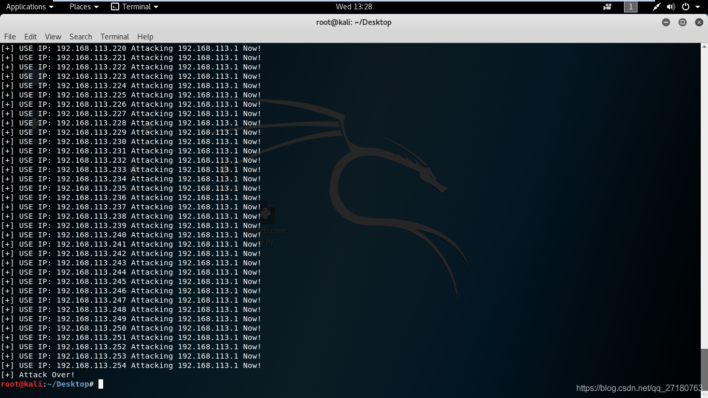The height and width of the screenshot is (398, 708).
Task: Click the line with IP 192.168.113.248
Action: pyautogui.click(x=131, y=309)
